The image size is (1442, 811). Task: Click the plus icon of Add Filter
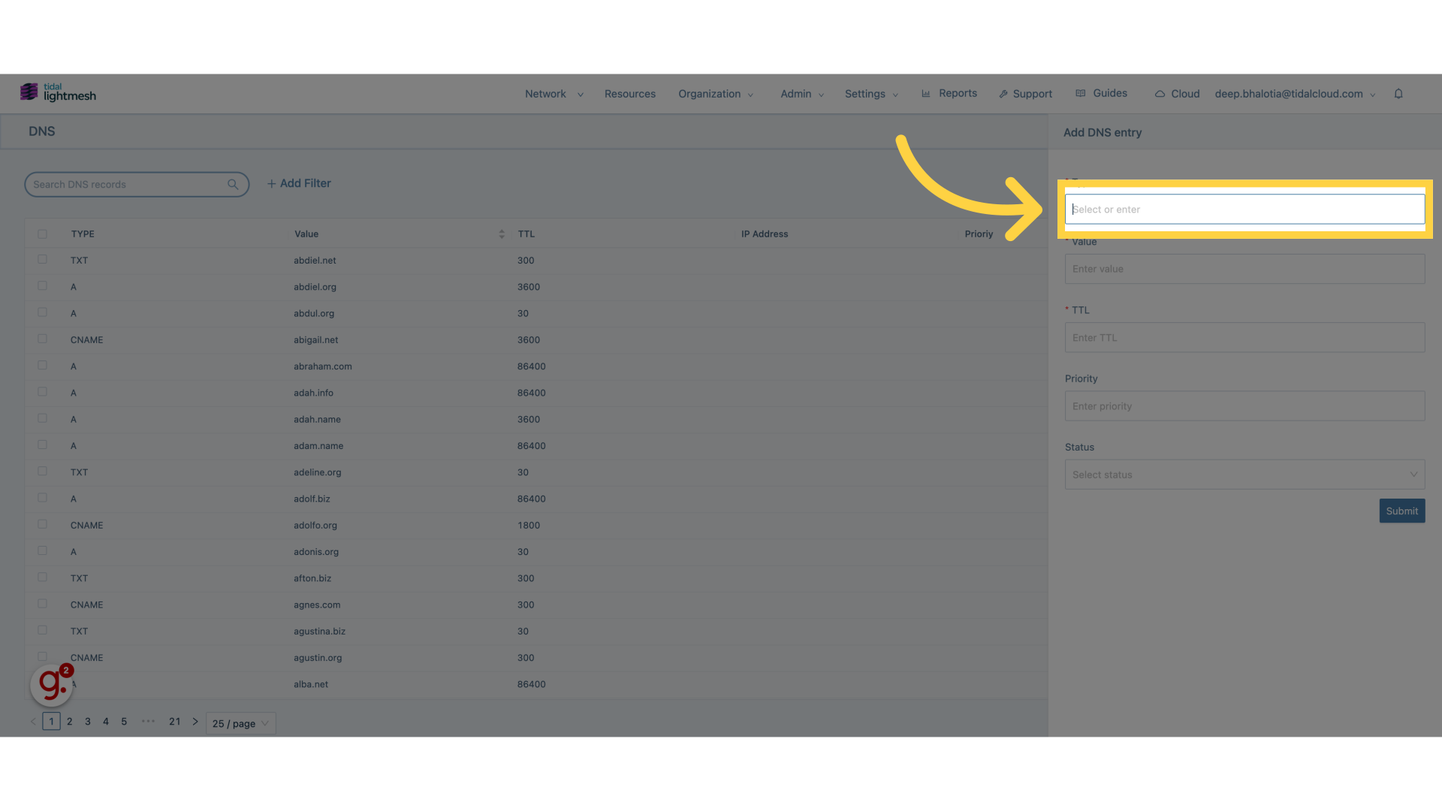pyautogui.click(x=272, y=184)
